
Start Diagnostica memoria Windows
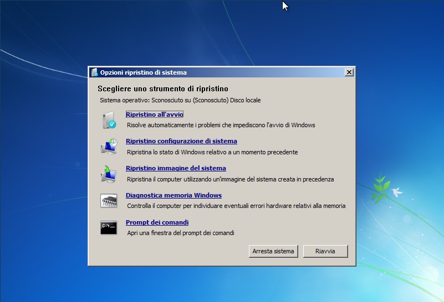point(174,195)
